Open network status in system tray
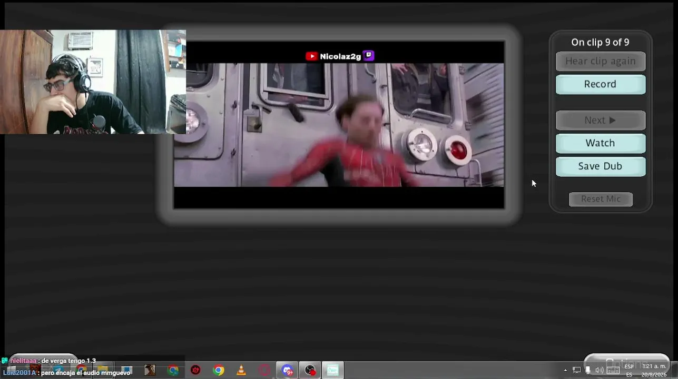 (x=576, y=371)
